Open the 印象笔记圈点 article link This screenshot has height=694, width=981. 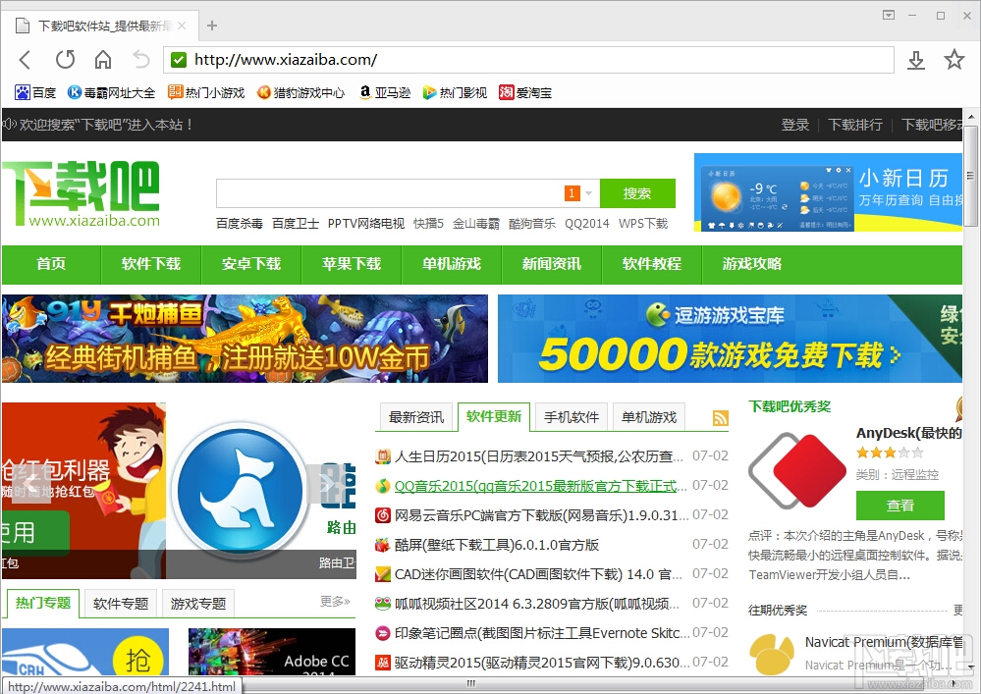pos(542,633)
